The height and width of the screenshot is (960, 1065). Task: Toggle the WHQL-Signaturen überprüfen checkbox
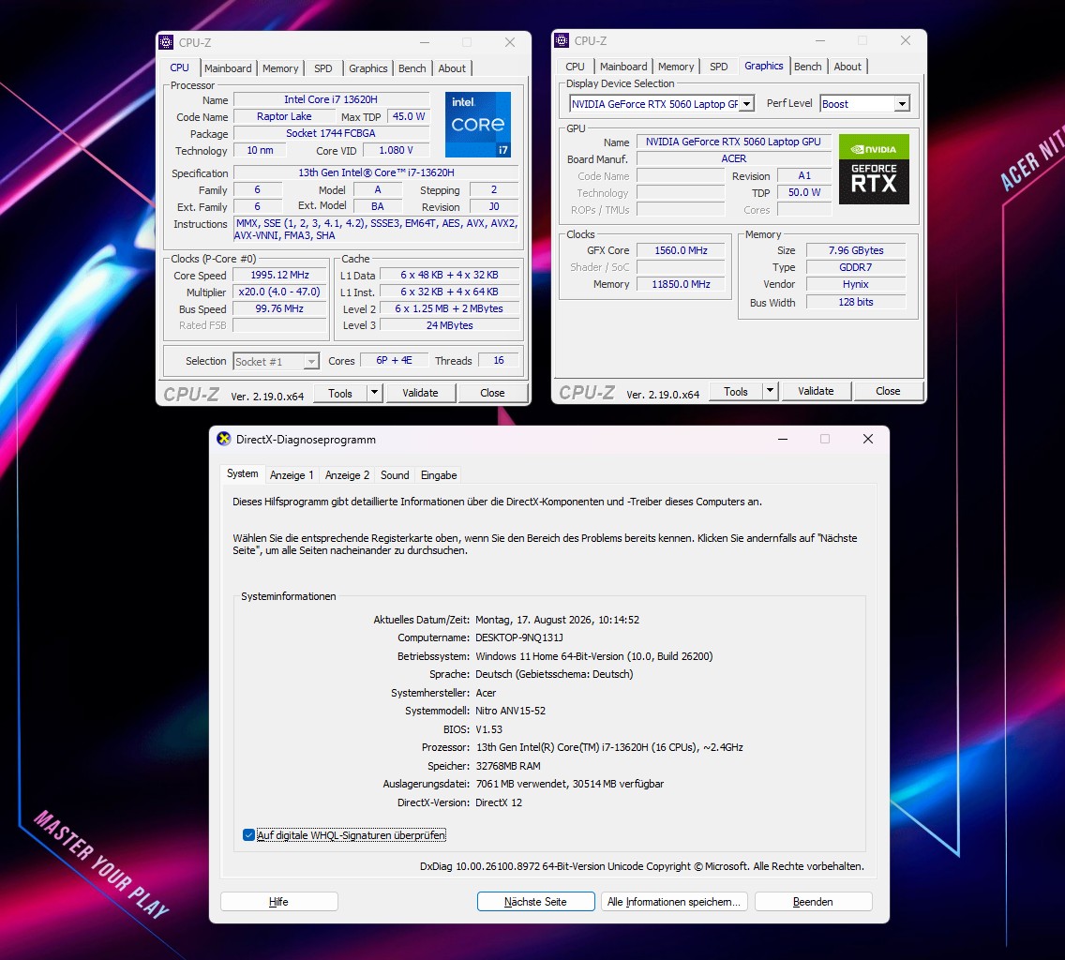click(x=248, y=835)
